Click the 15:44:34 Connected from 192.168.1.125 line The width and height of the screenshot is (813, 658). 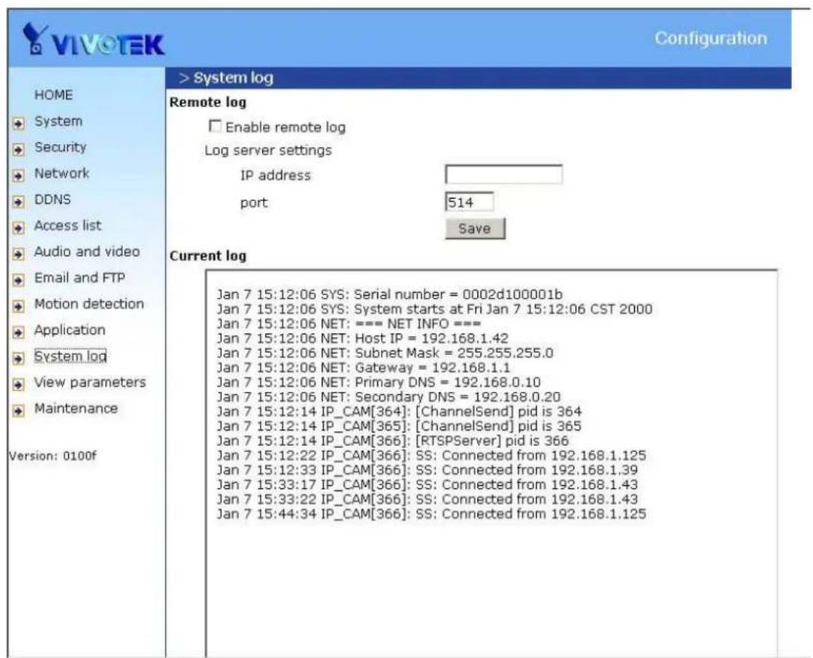[431, 514]
